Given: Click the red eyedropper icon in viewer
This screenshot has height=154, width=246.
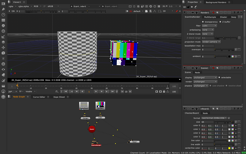Looking at the screenshot, I should (177, 11).
